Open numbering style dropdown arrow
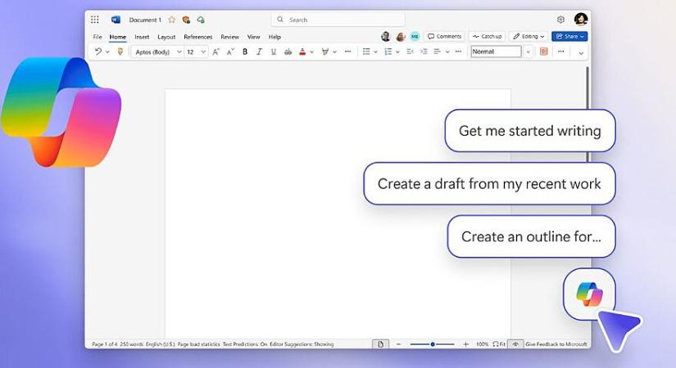The width and height of the screenshot is (676, 368). 397,52
